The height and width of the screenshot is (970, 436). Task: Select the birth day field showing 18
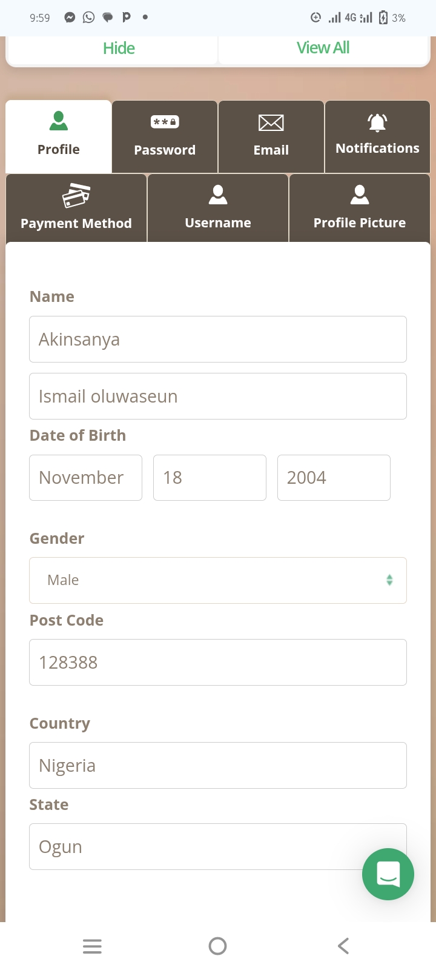[210, 478]
